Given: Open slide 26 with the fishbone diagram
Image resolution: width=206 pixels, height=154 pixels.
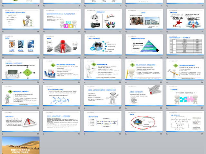Looking at the screenshot, I should point(62,96).
